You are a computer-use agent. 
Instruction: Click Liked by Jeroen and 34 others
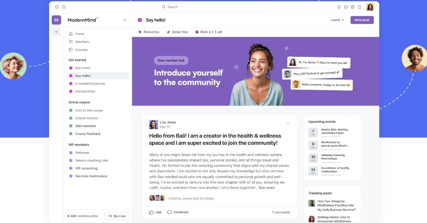[191, 198]
